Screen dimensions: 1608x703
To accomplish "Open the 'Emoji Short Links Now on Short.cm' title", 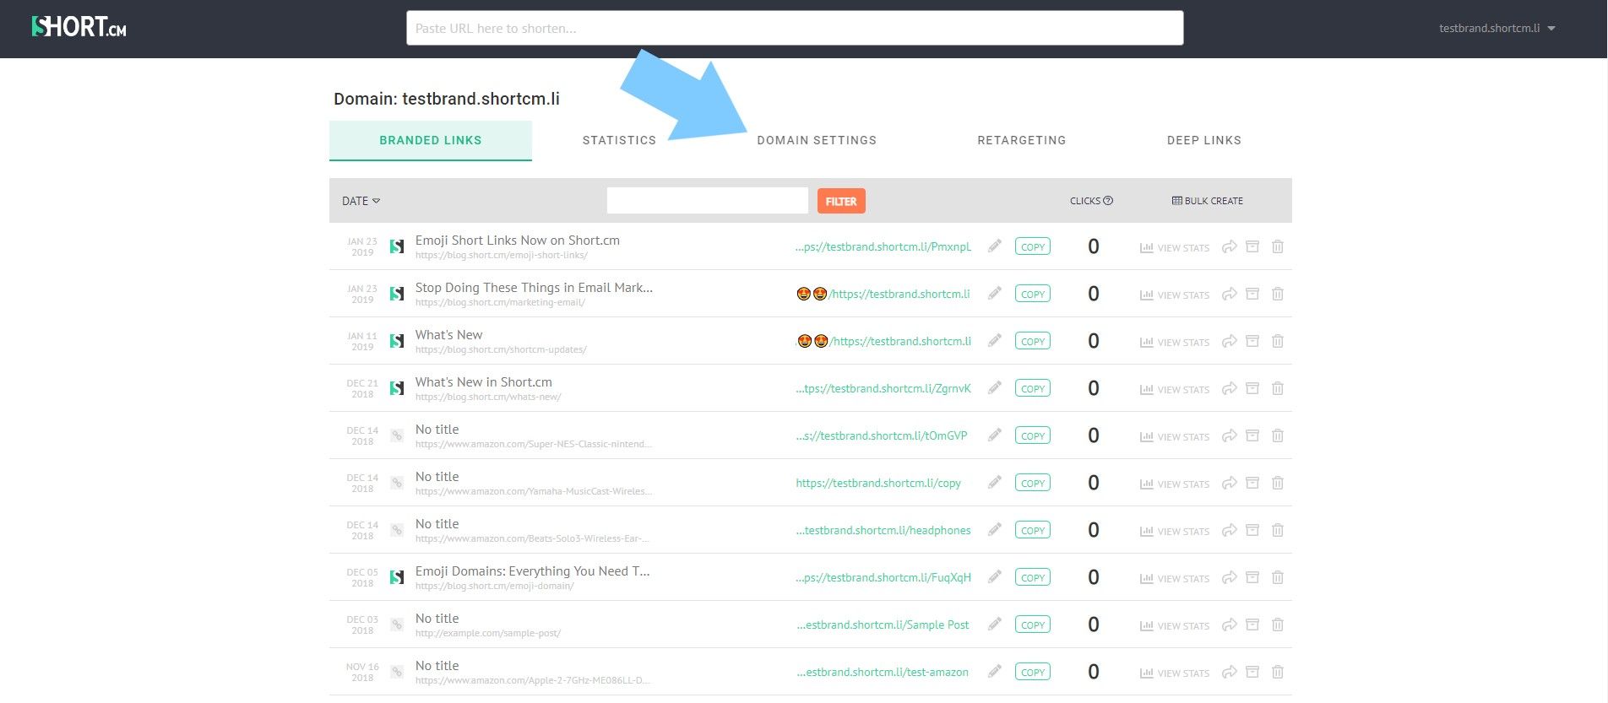I will point(518,240).
